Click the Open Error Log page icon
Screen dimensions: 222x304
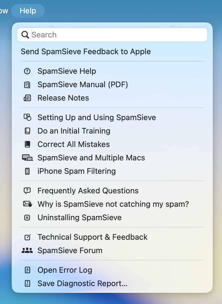click(27, 270)
